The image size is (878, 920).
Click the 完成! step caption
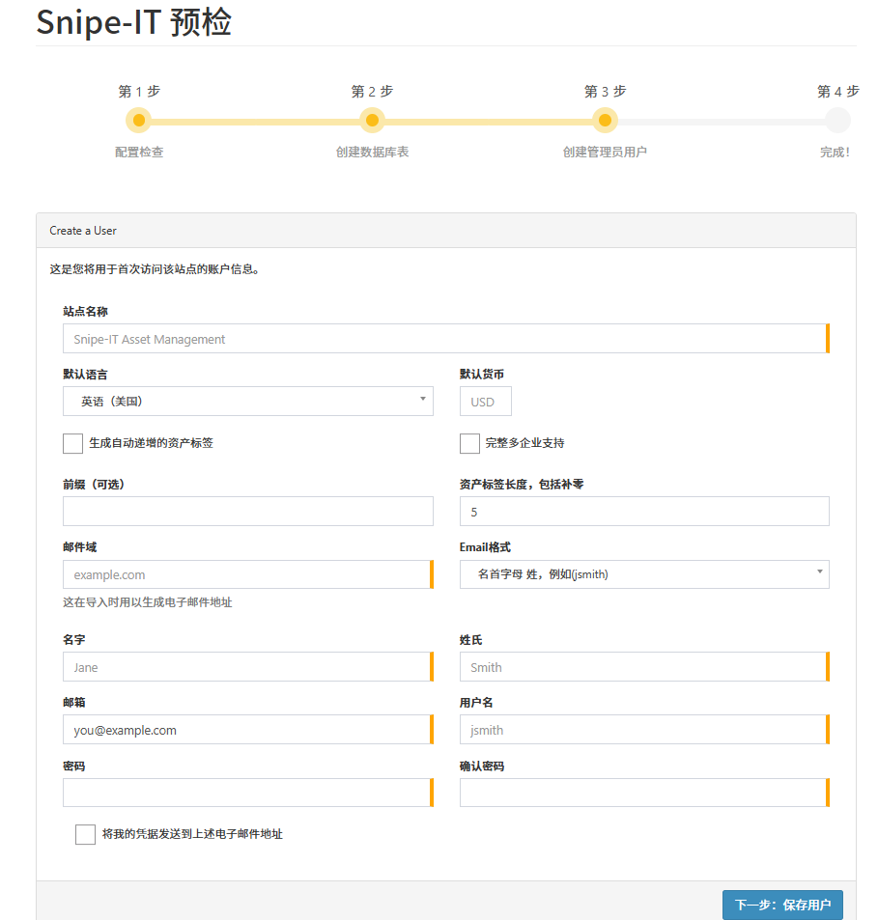(x=835, y=152)
